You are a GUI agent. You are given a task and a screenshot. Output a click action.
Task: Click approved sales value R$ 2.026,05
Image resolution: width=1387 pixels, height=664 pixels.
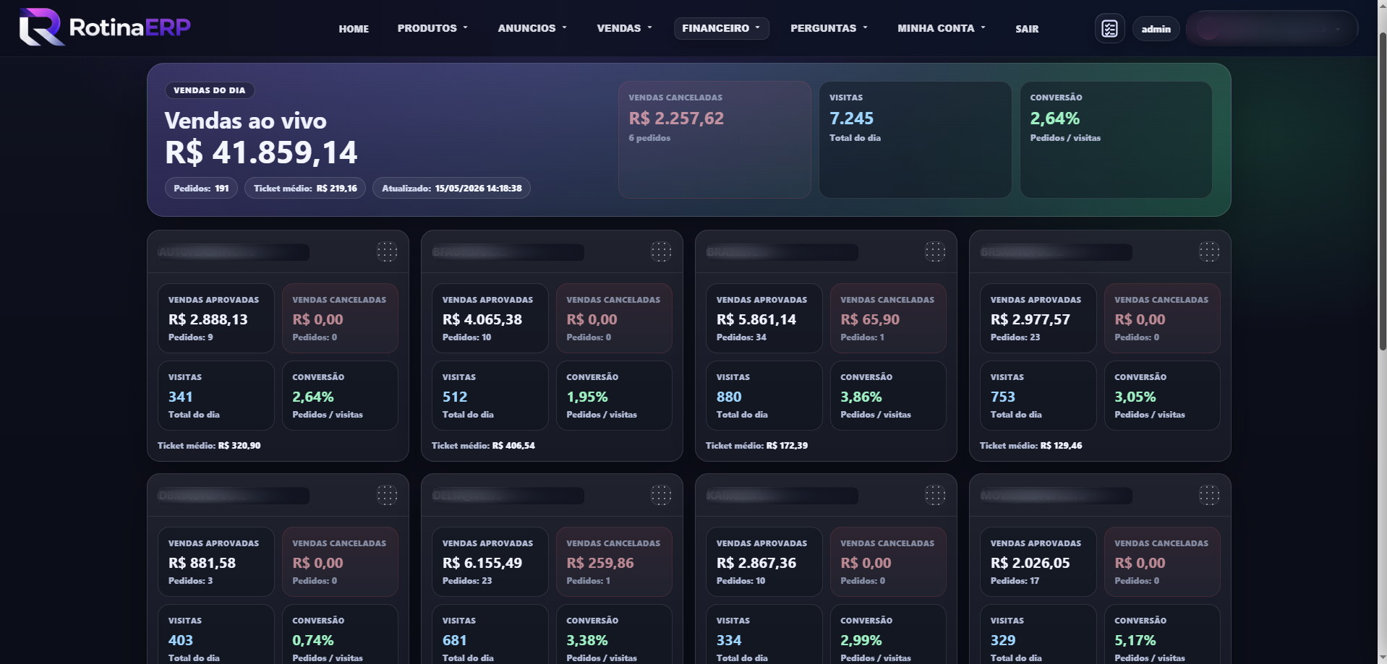[x=1030, y=563]
